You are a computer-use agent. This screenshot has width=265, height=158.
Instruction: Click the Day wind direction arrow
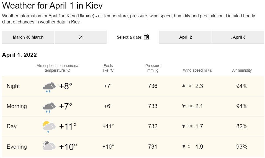(x=183, y=126)
